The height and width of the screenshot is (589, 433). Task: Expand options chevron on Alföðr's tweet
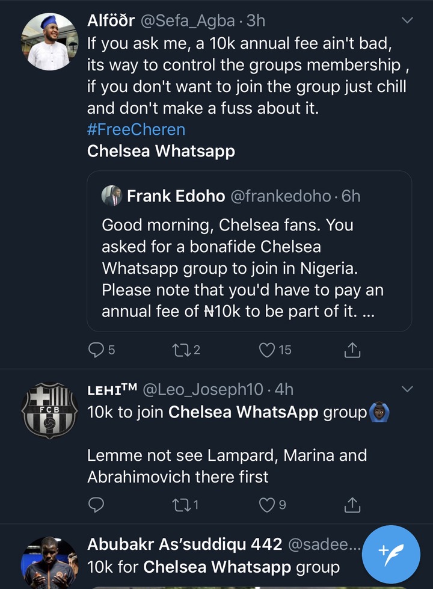[407, 22]
